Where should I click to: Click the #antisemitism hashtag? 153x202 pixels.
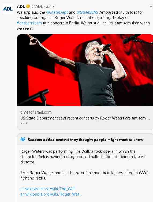[29, 23]
